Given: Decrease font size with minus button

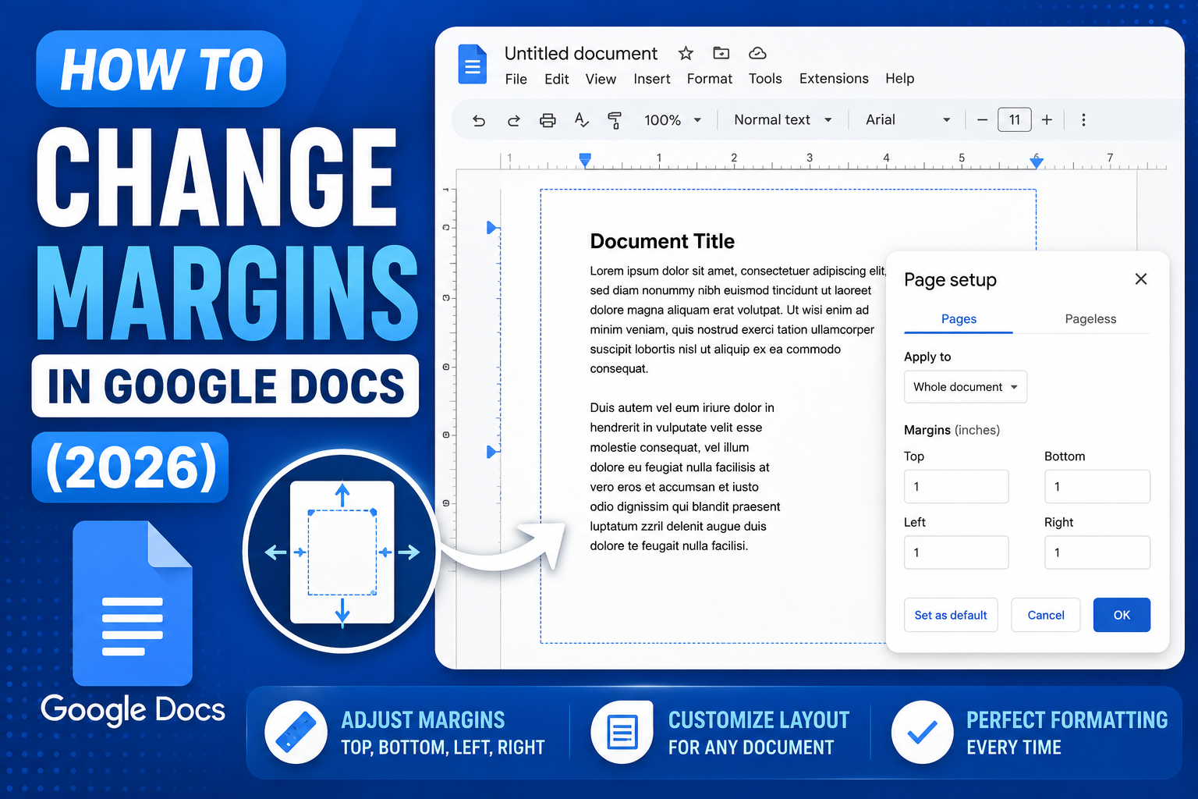Looking at the screenshot, I should 982,120.
